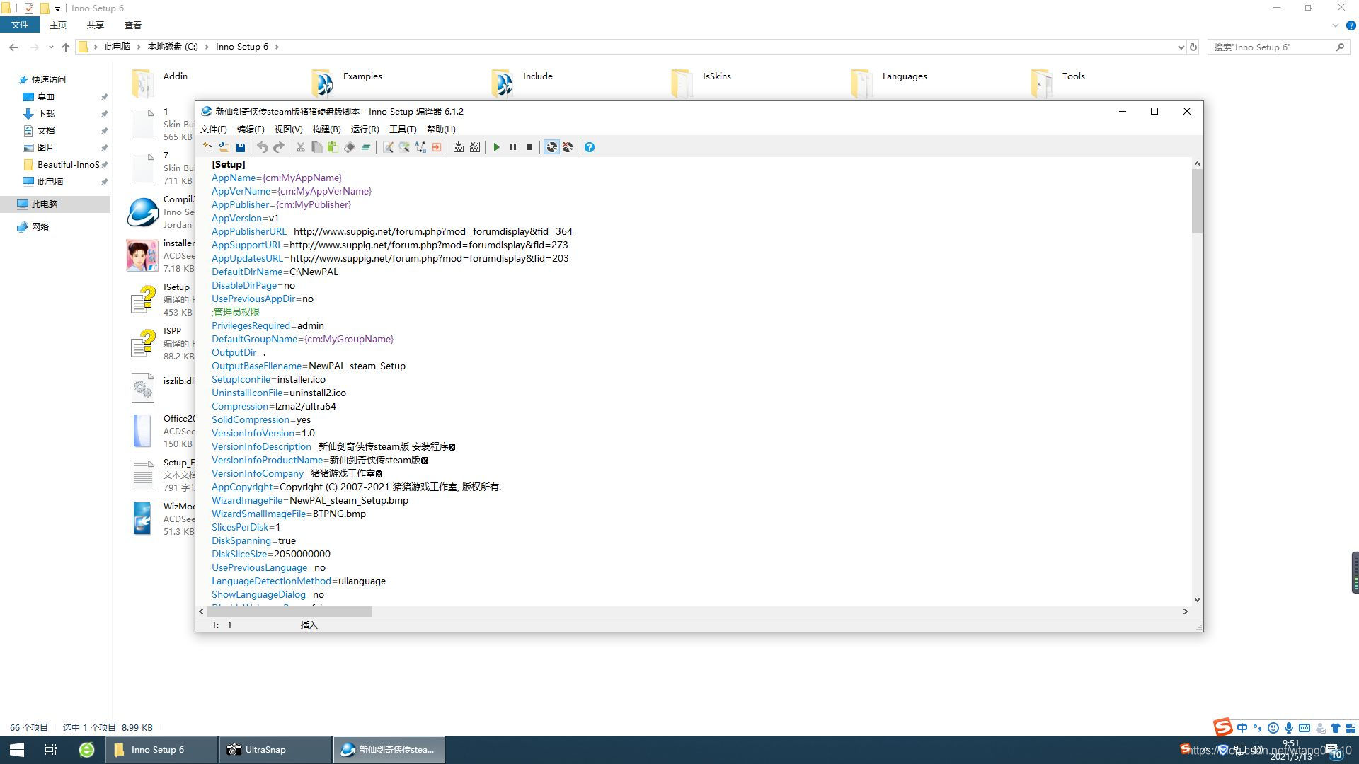
Task: Switch to UltraSnap in taskbar
Action: (276, 750)
